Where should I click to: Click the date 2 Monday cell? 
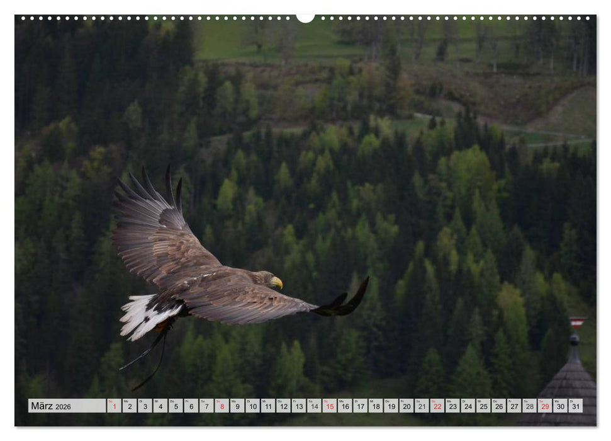[x=128, y=407]
